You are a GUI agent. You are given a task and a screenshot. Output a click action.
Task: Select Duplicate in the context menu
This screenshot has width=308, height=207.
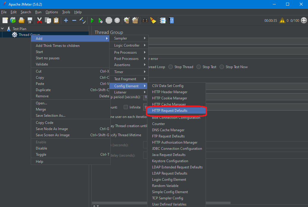coord(43,90)
